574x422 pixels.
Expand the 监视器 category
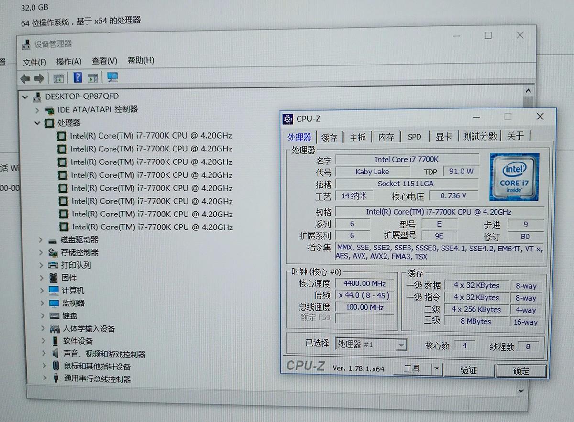[42, 303]
